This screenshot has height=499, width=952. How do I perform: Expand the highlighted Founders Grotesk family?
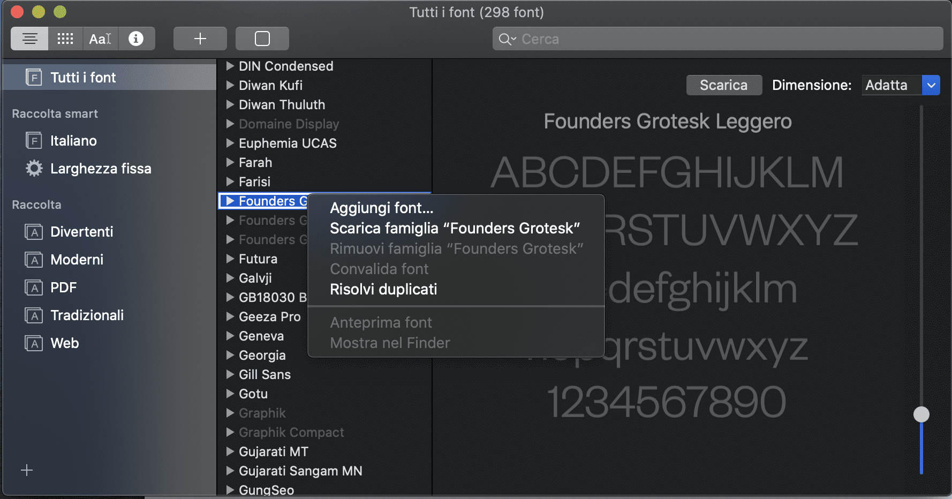pyautogui.click(x=230, y=201)
